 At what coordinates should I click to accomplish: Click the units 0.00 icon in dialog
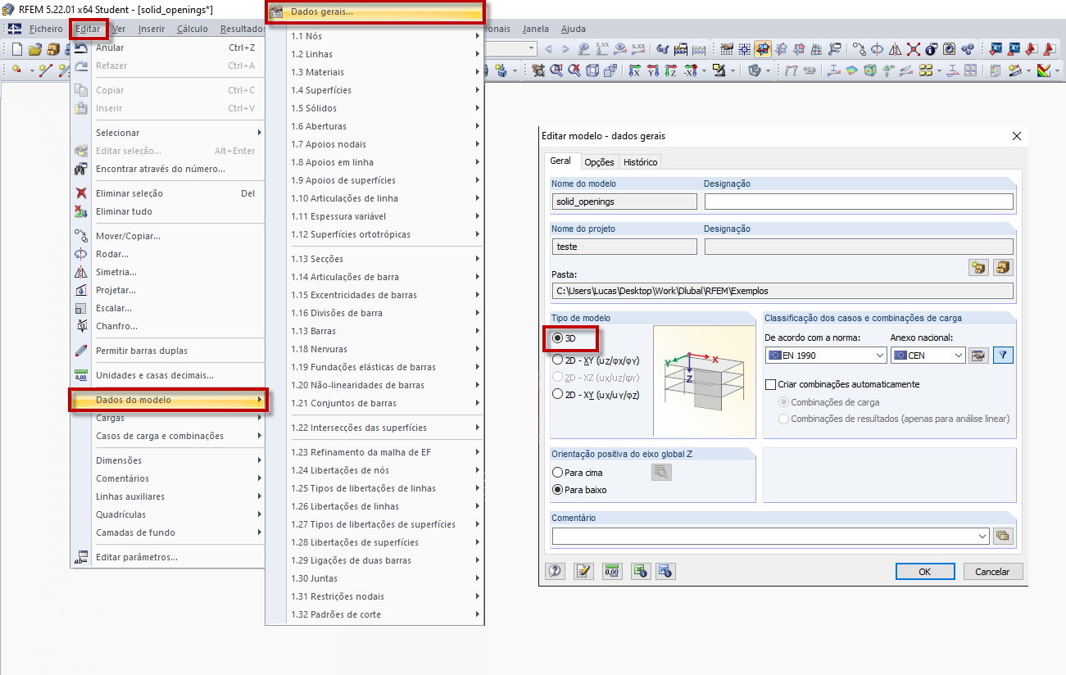pyautogui.click(x=612, y=571)
